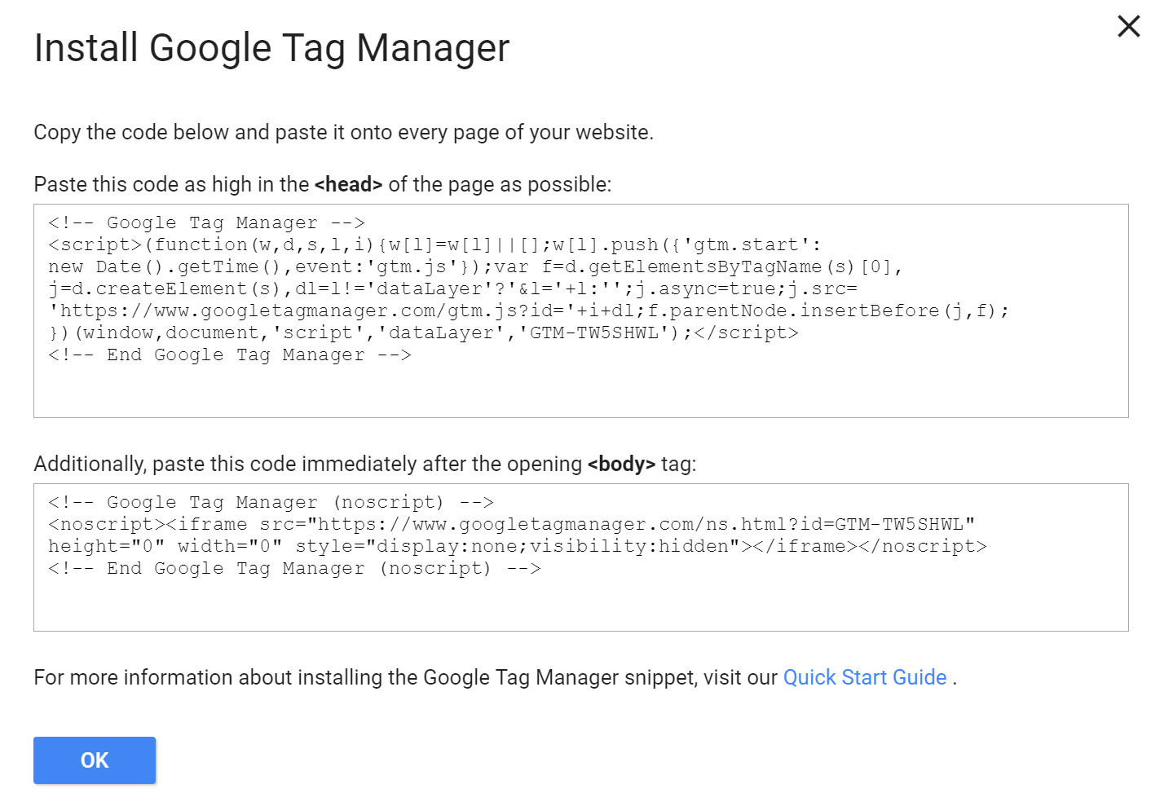
Task: Click the blue OK button
Action: pyautogui.click(x=95, y=760)
